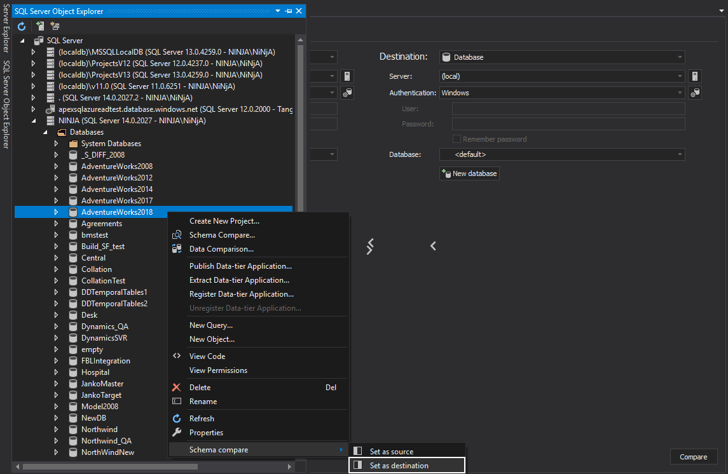Select Data Comparison... from context menu
The width and height of the screenshot is (728, 474).
(221, 249)
